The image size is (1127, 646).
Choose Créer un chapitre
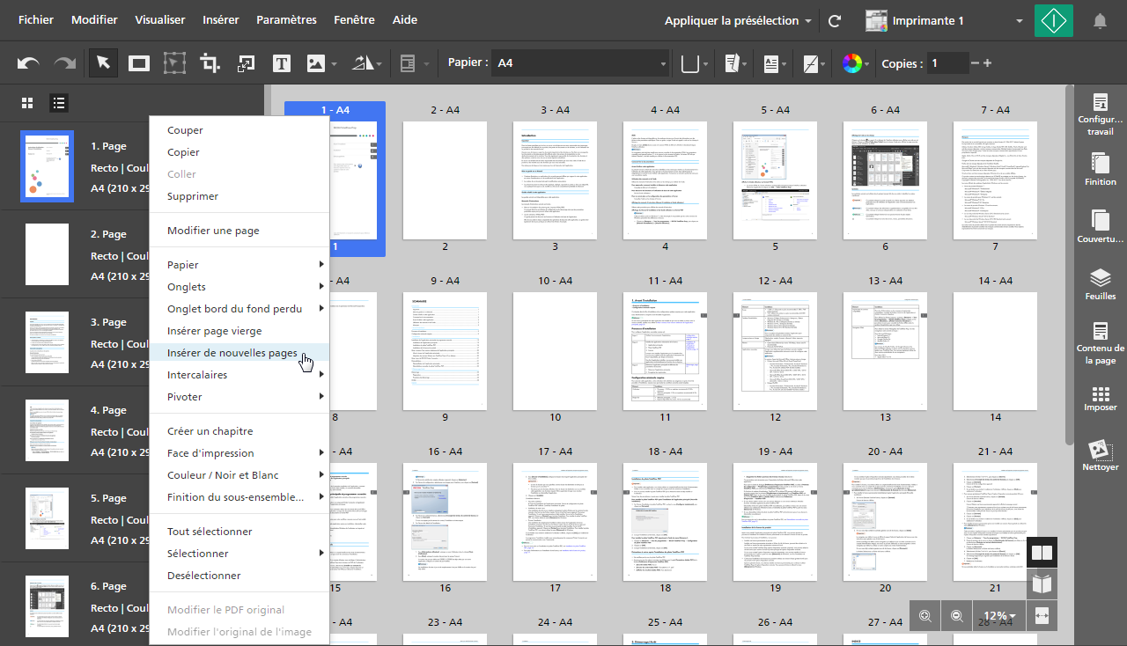point(239,431)
